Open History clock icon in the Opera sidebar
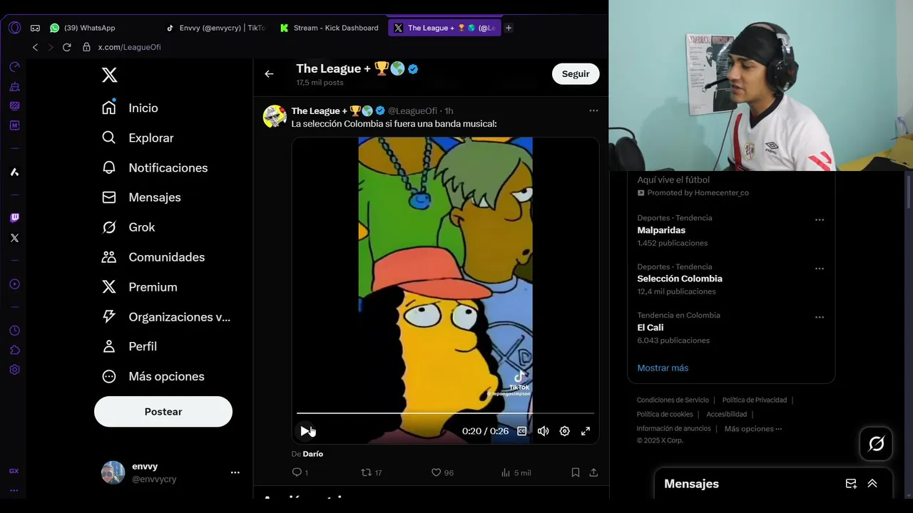 pyautogui.click(x=14, y=331)
